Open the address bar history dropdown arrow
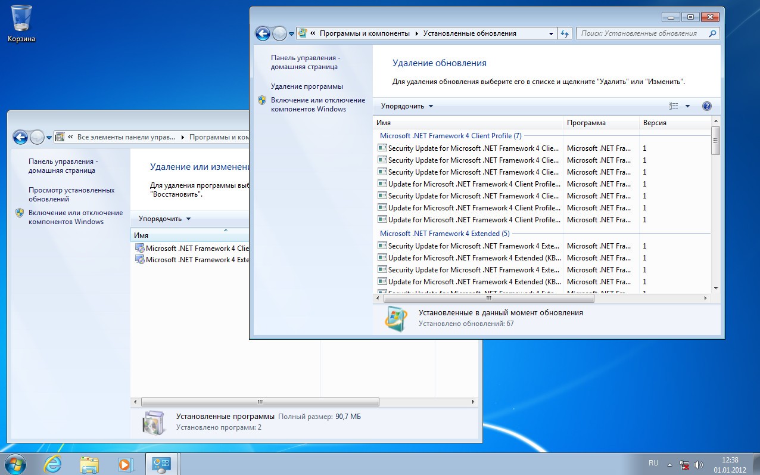The image size is (760, 475). tap(550, 33)
